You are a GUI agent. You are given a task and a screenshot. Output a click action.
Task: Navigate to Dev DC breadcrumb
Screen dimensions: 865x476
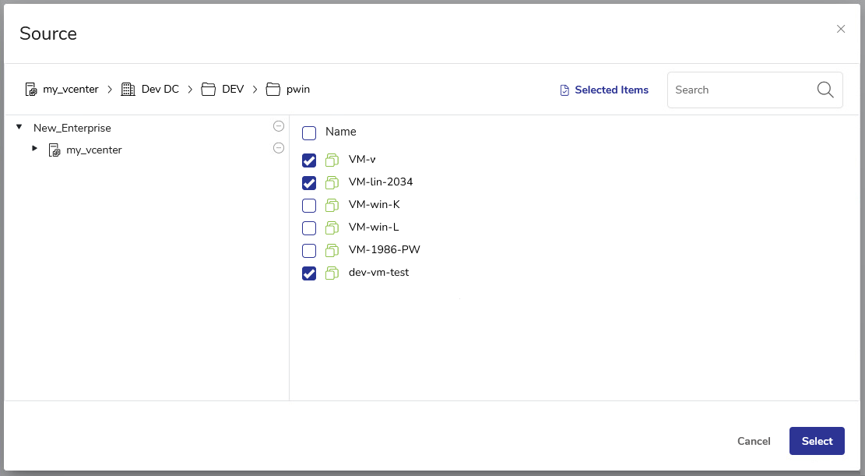160,90
